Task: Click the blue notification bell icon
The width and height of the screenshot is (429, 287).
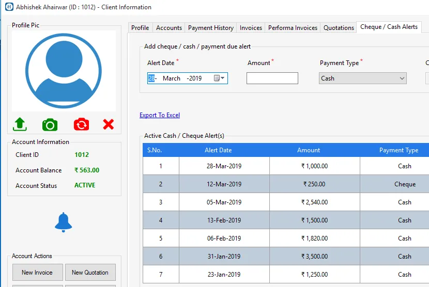Action: click(x=64, y=222)
